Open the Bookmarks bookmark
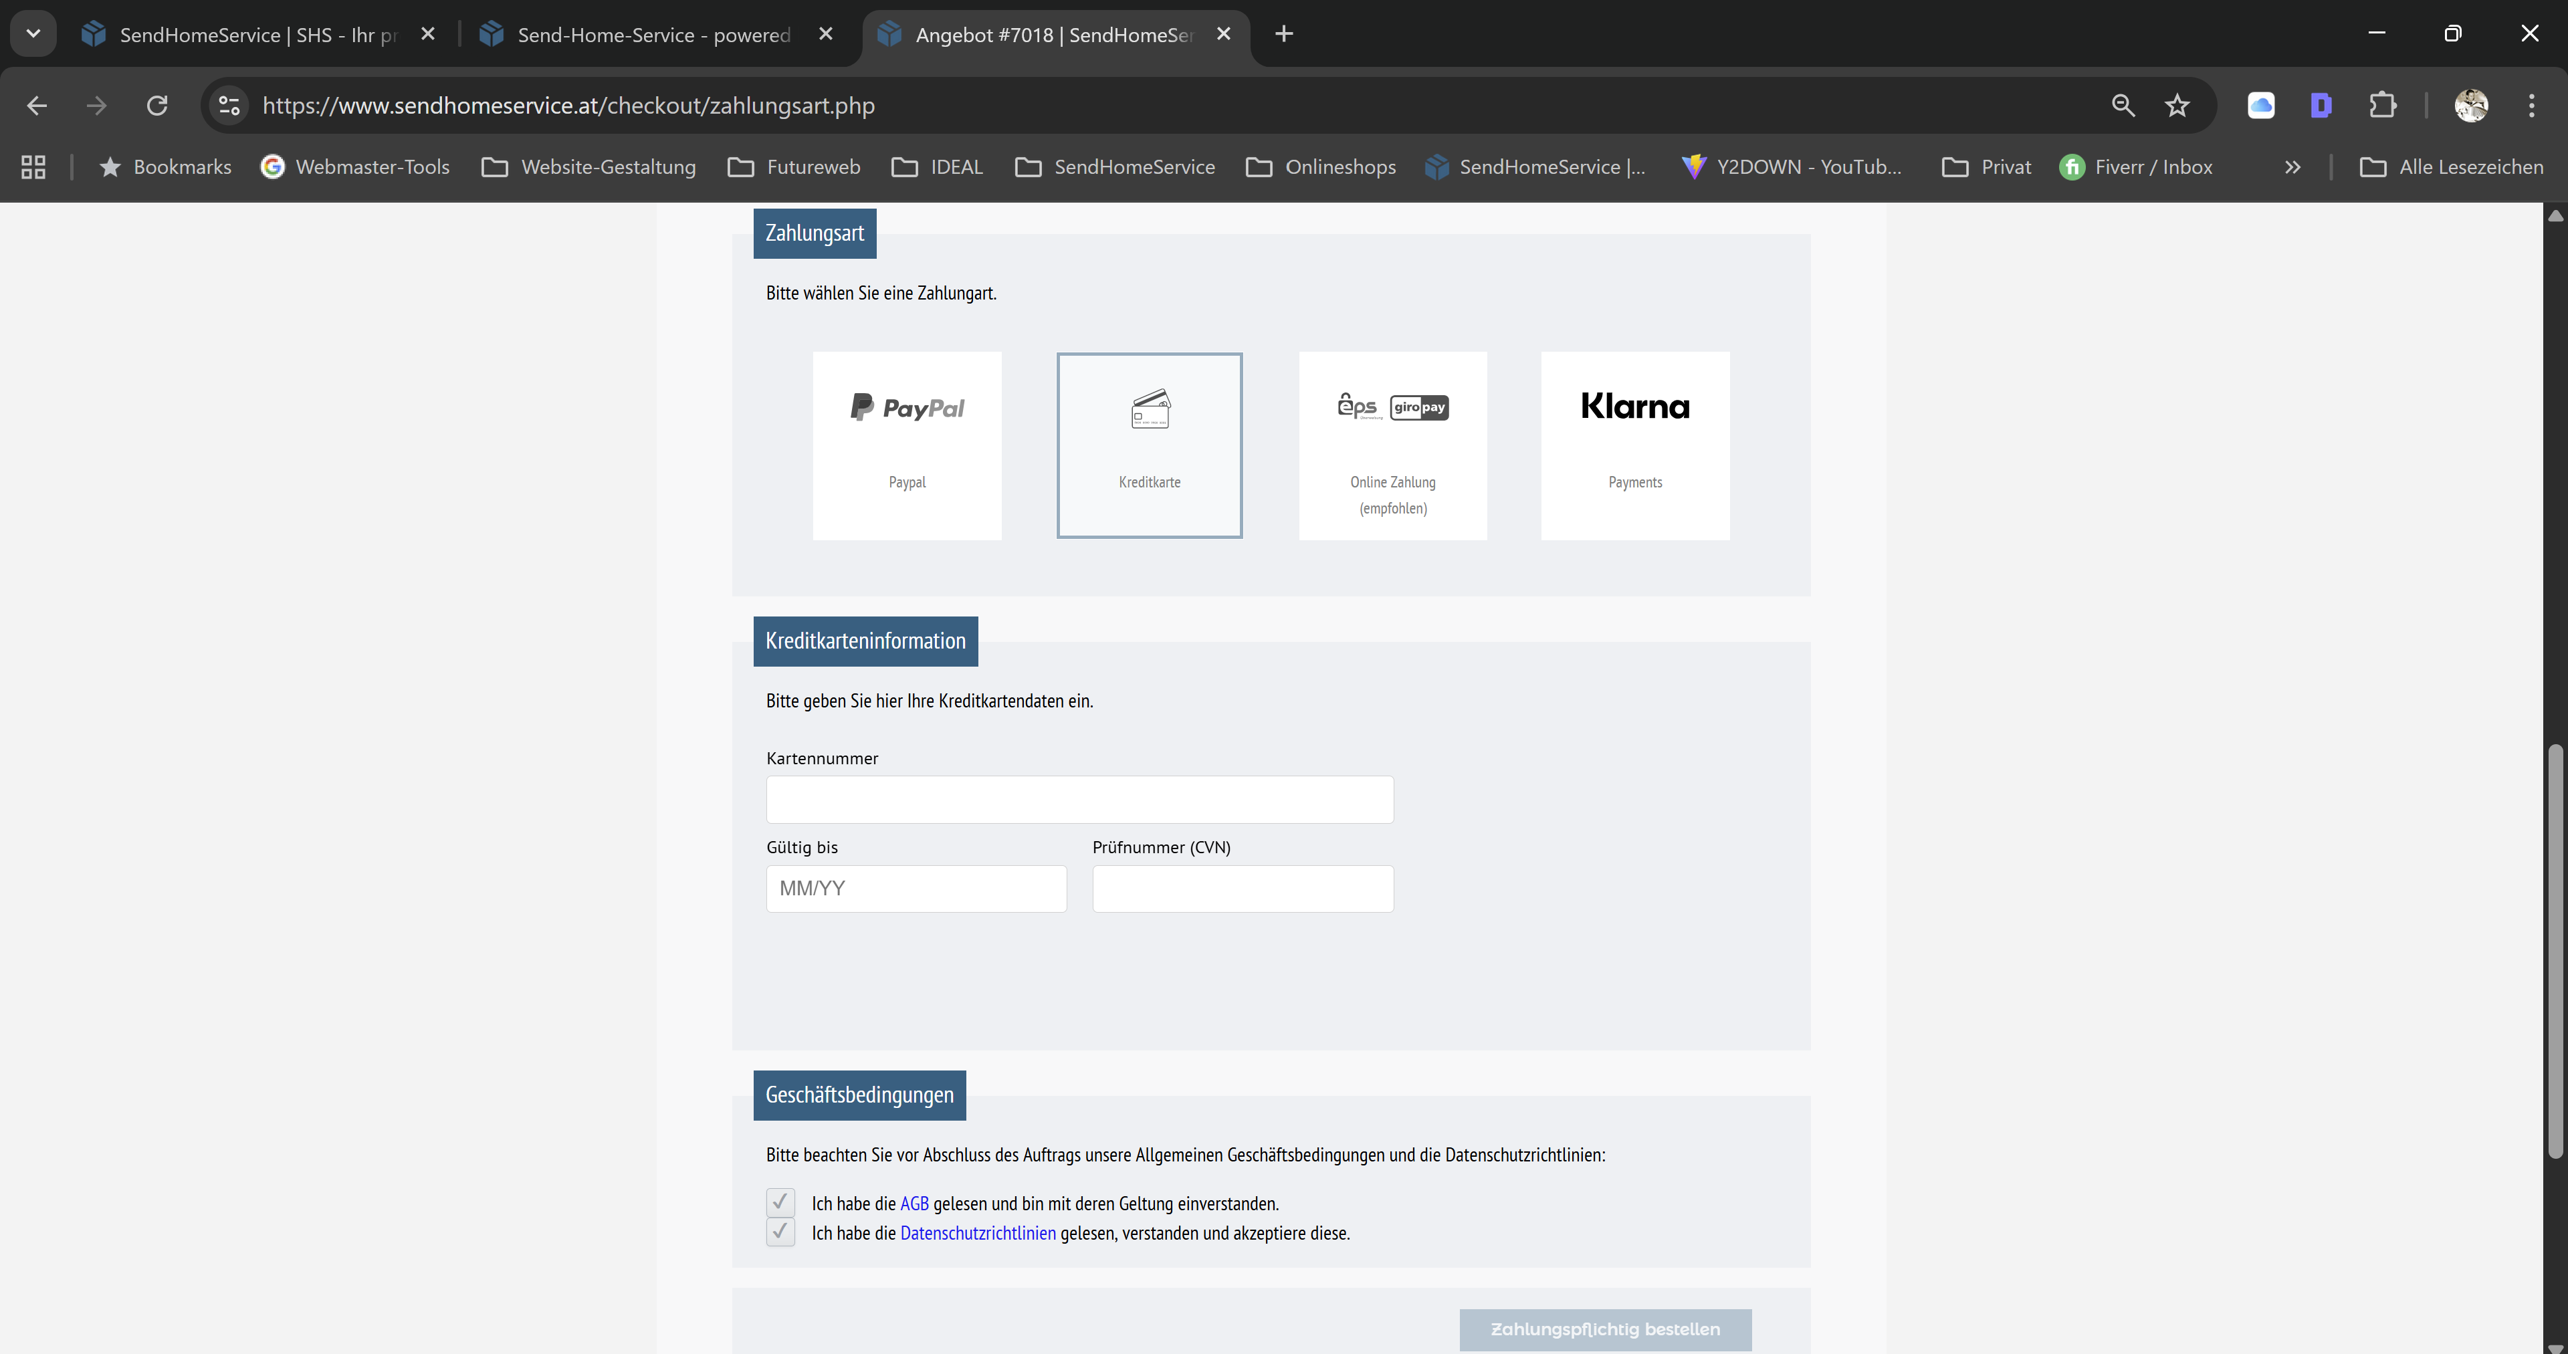The image size is (2568, 1354). pos(165,166)
